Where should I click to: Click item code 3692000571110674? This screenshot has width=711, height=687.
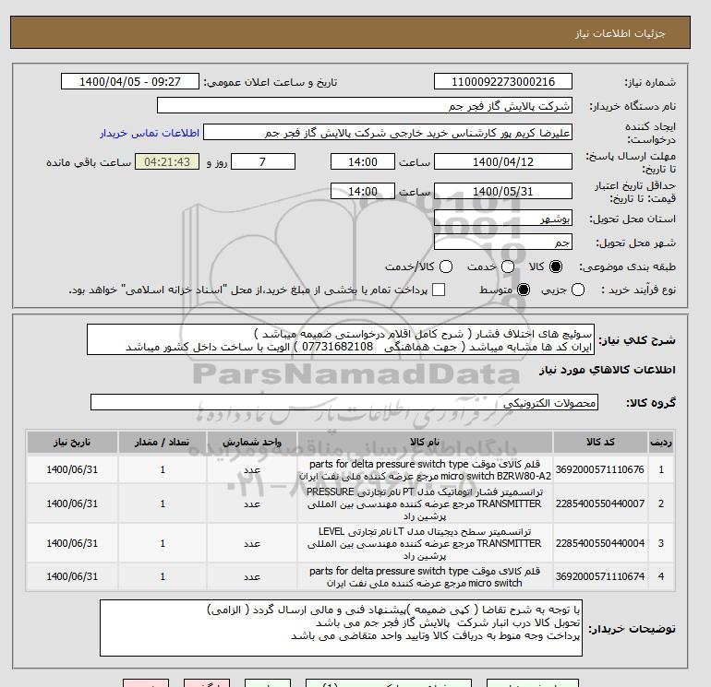(x=600, y=576)
